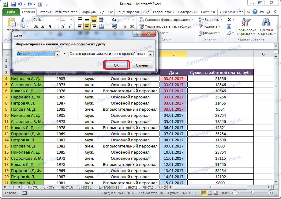Switch to sheet tab Лист2

pos(148,187)
